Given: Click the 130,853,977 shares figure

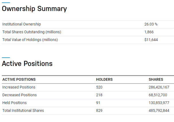Looking at the screenshot, I should pyautogui.click(x=159, y=103).
